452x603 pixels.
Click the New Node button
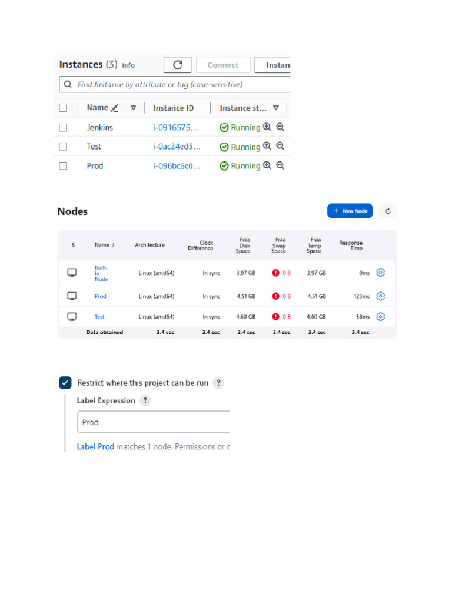[350, 211]
